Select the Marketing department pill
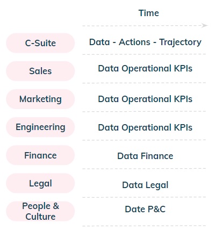The width and height of the screenshot is (215, 230). click(x=40, y=99)
